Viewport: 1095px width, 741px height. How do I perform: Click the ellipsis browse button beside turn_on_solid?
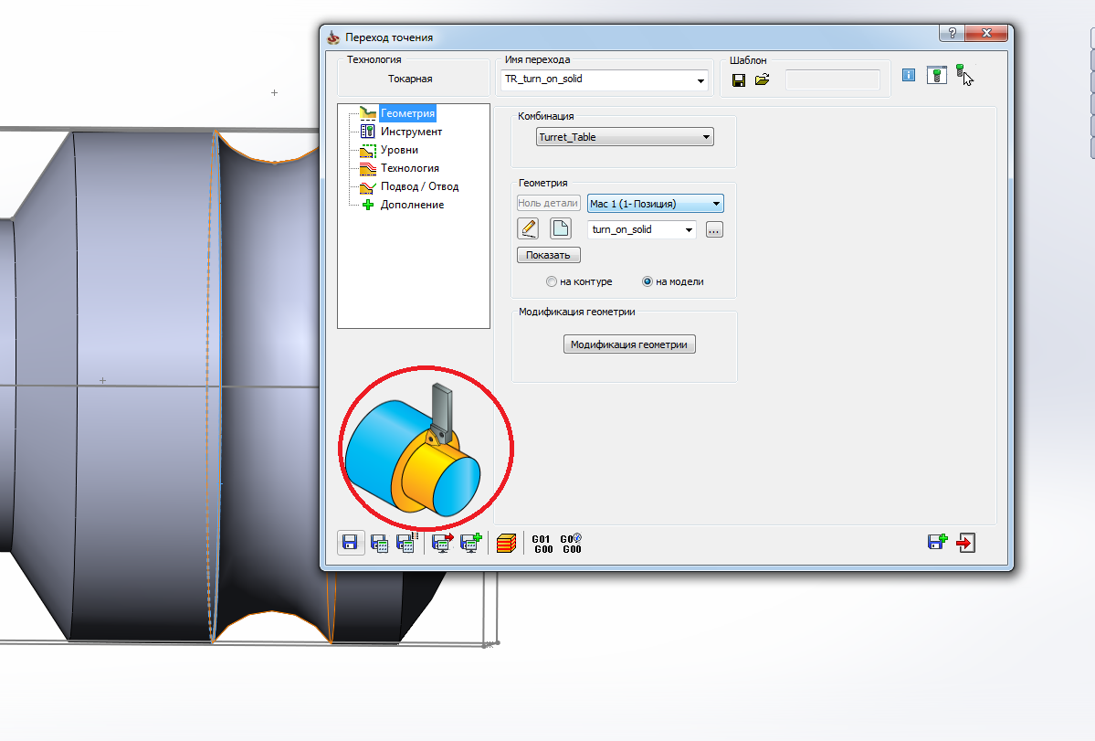click(x=713, y=229)
